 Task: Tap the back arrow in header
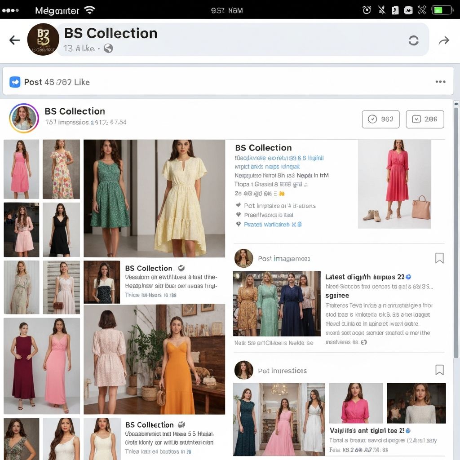click(x=15, y=40)
